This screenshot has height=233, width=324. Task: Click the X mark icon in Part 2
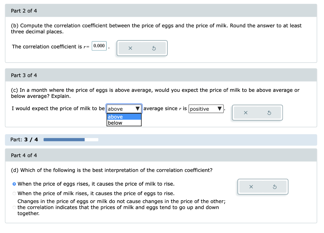[x=130, y=48]
